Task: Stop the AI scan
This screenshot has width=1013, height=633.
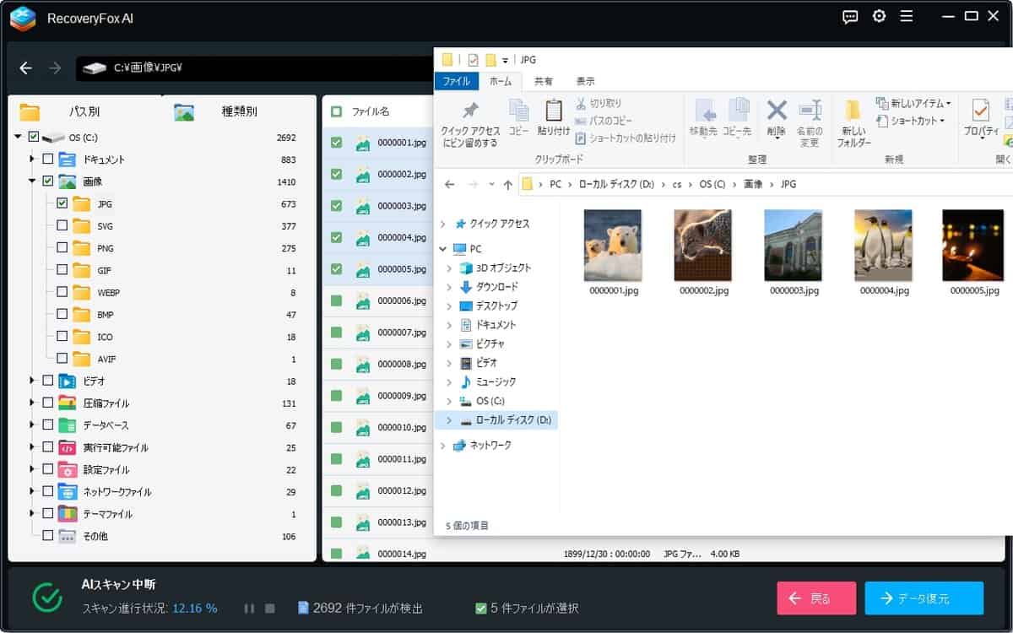Action: coord(270,609)
